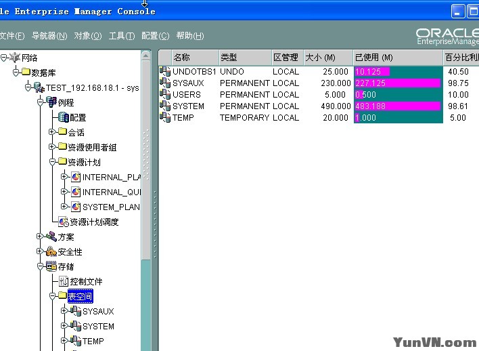Expand the 资源使用者组 tree node
The width and height of the screenshot is (479, 351).
pos(52,146)
